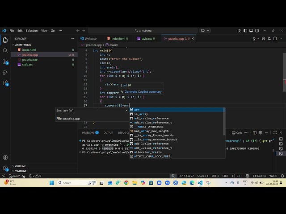The image size is (286, 214).
Task: Go back with the left arrow
Action: tap(78, 31)
